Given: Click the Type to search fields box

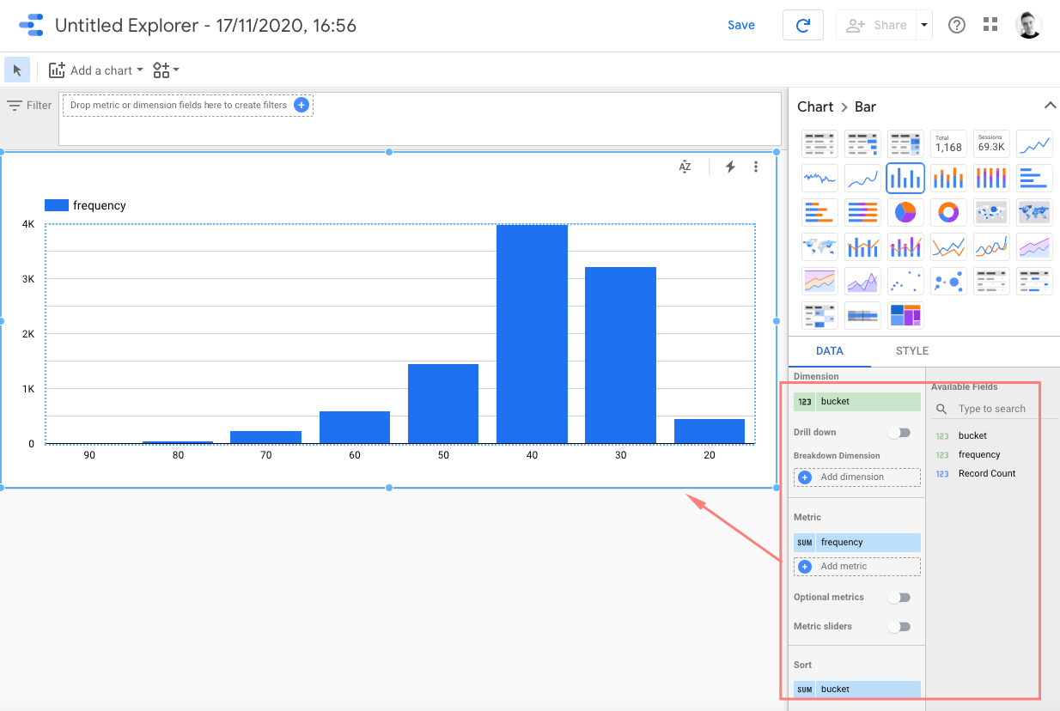Looking at the screenshot, I should point(991,410).
